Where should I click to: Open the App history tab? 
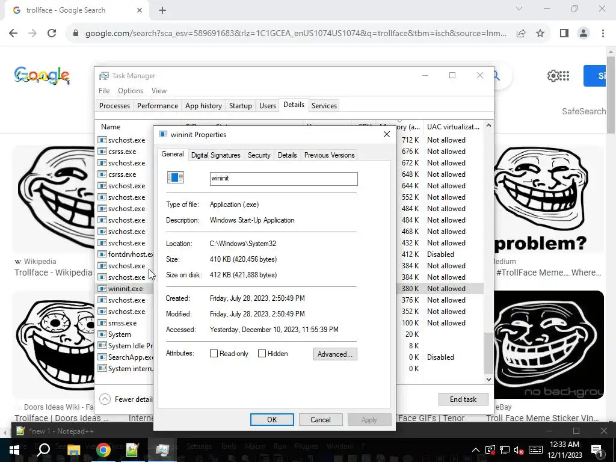tap(203, 106)
